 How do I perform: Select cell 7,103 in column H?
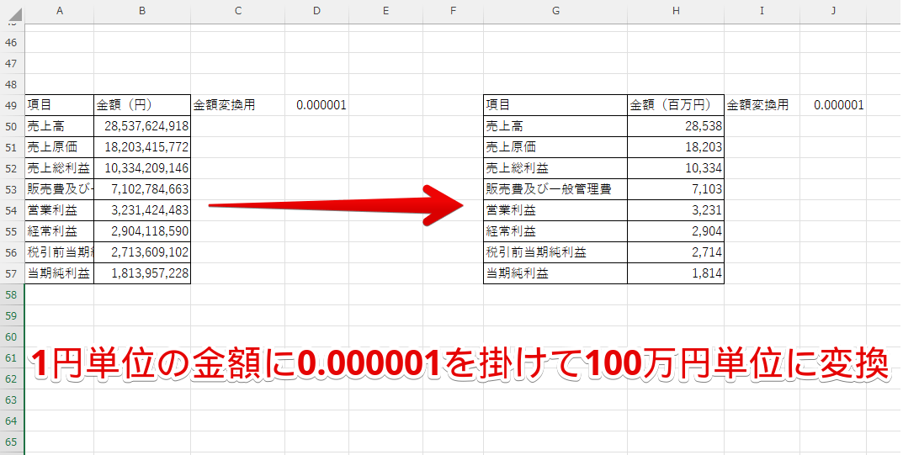click(x=676, y=189)
